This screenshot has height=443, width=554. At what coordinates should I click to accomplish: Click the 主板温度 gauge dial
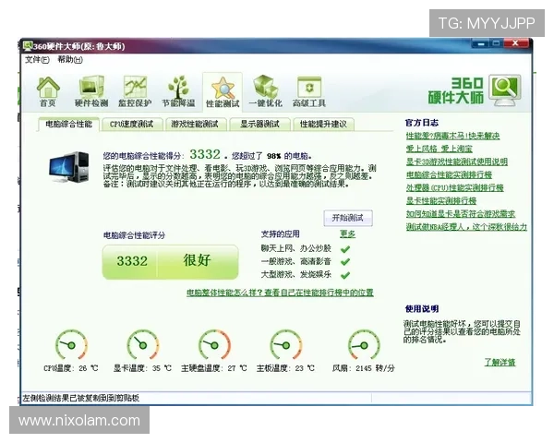click(286, 345)
